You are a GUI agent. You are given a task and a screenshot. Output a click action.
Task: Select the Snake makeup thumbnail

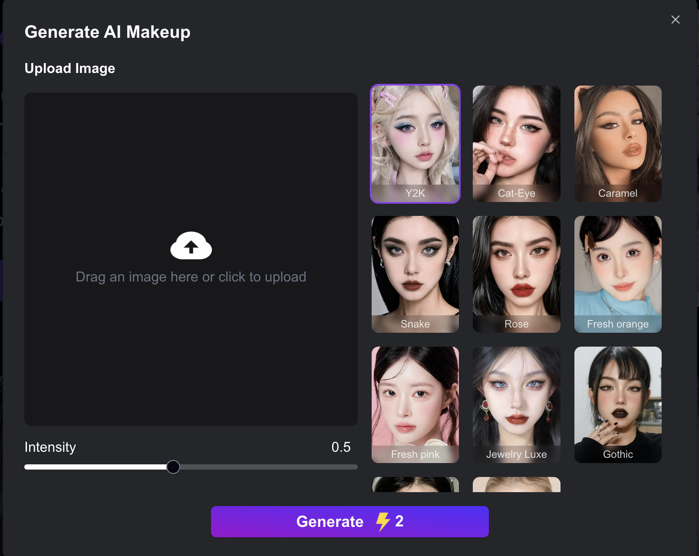[415, 274]
